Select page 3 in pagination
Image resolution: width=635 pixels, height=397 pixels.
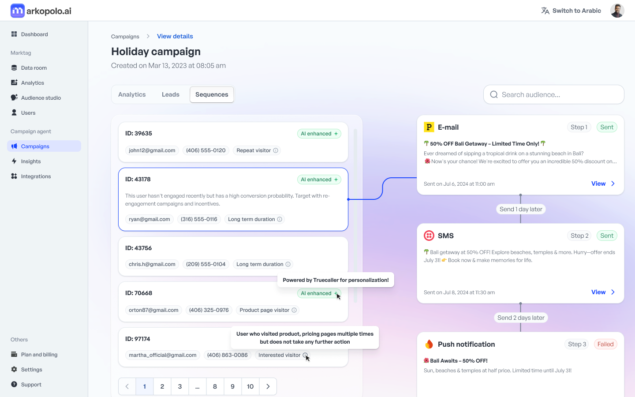click(180, 386)
